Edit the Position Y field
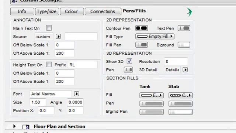236x133 pixels. click(75, 110)
